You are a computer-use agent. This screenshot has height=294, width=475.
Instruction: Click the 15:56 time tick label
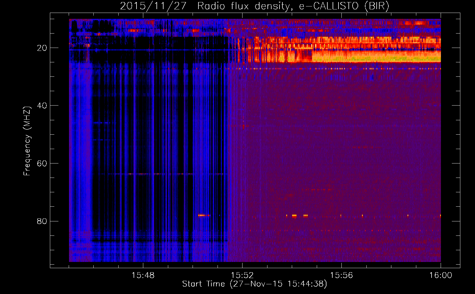[x=341, y=275]
